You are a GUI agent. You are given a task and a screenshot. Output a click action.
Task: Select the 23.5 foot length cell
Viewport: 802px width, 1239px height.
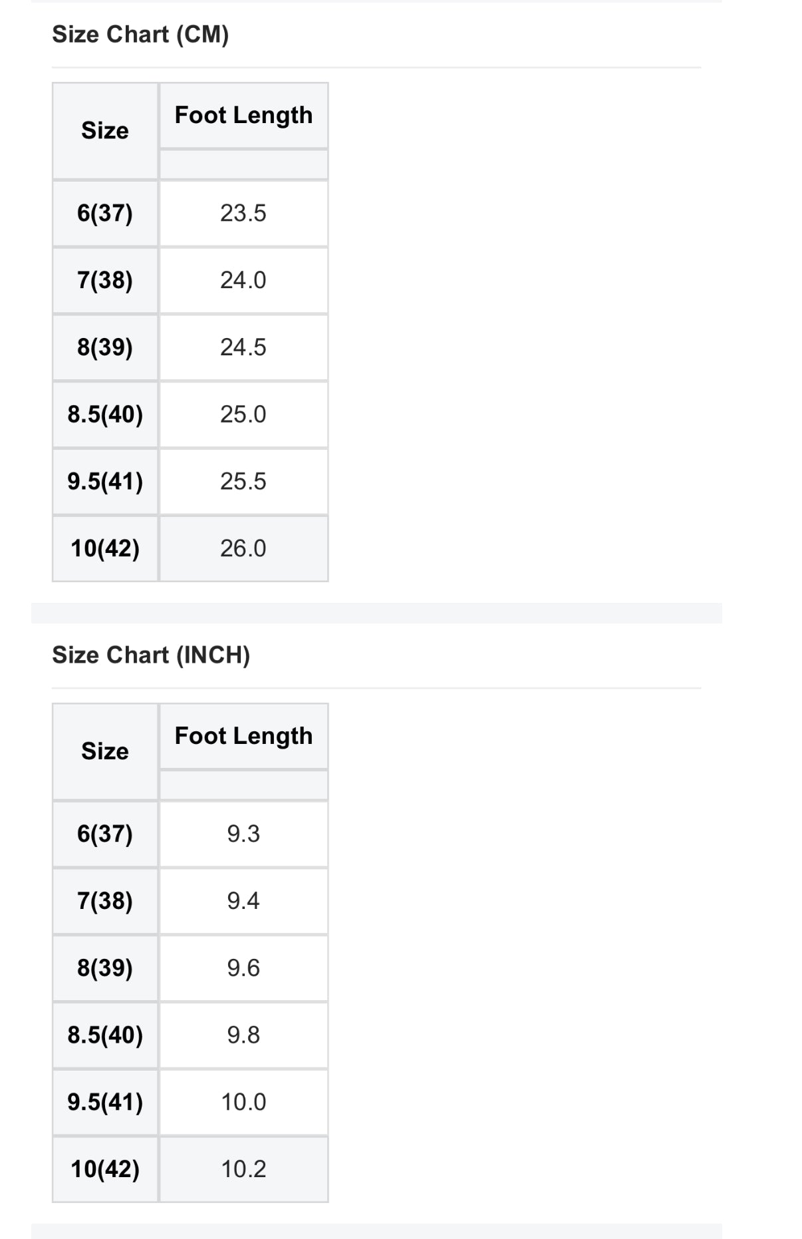[243, 214]
